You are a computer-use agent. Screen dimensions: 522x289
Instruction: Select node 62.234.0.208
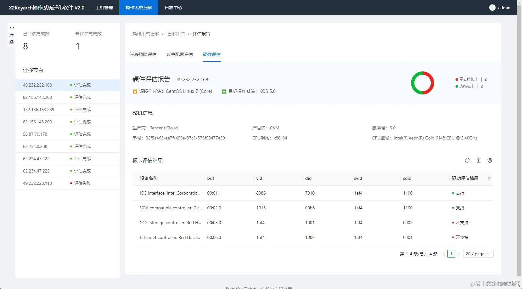click(68, 146)
